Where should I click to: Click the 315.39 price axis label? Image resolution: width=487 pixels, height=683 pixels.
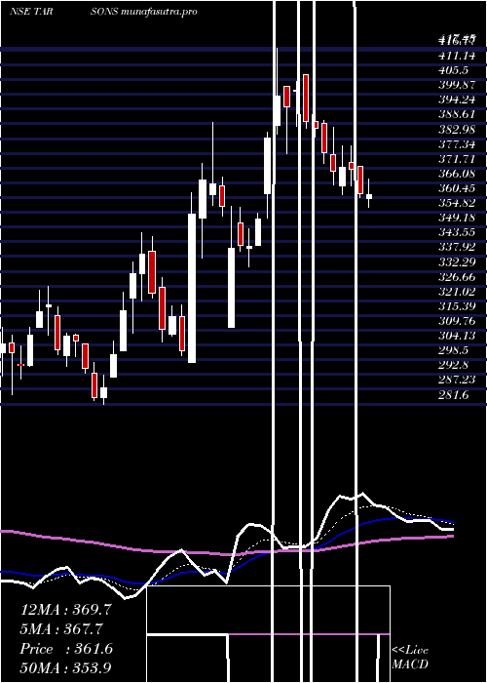(x=457, y=306)
